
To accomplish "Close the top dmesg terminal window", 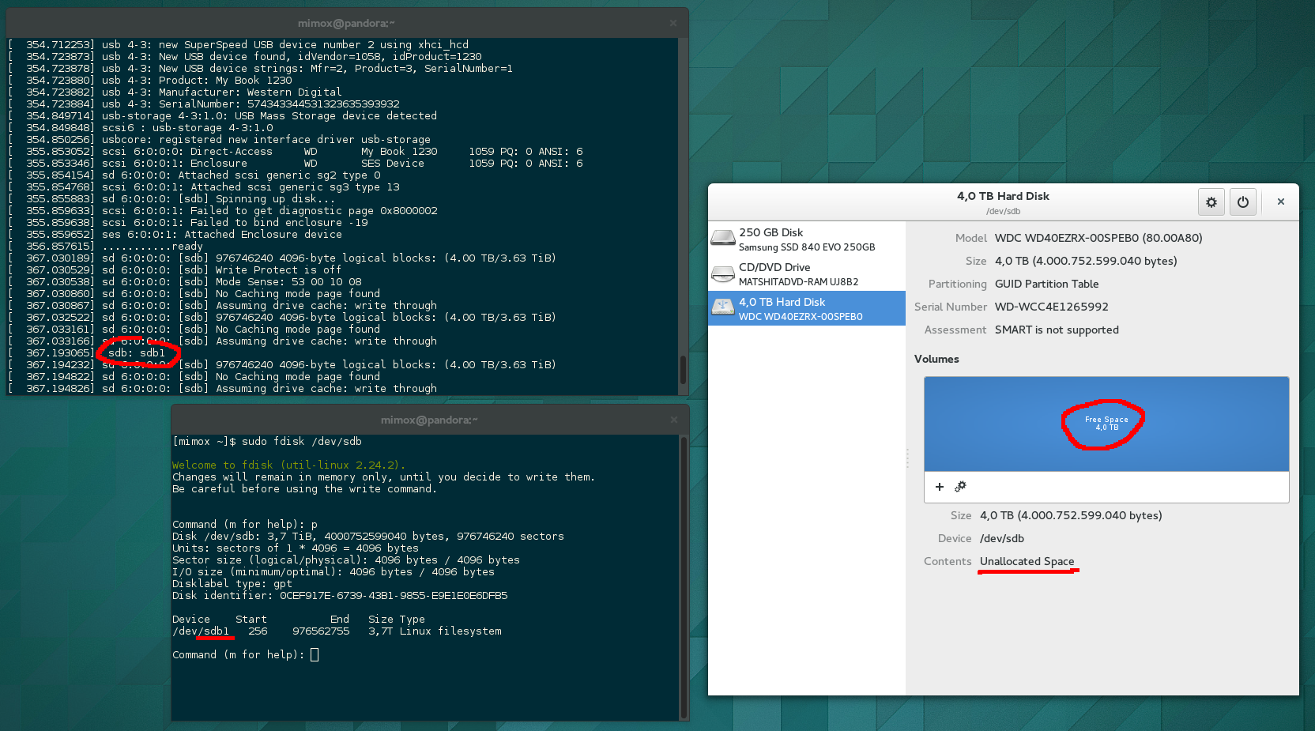I will pyautogui.click(x=673, y=24).
